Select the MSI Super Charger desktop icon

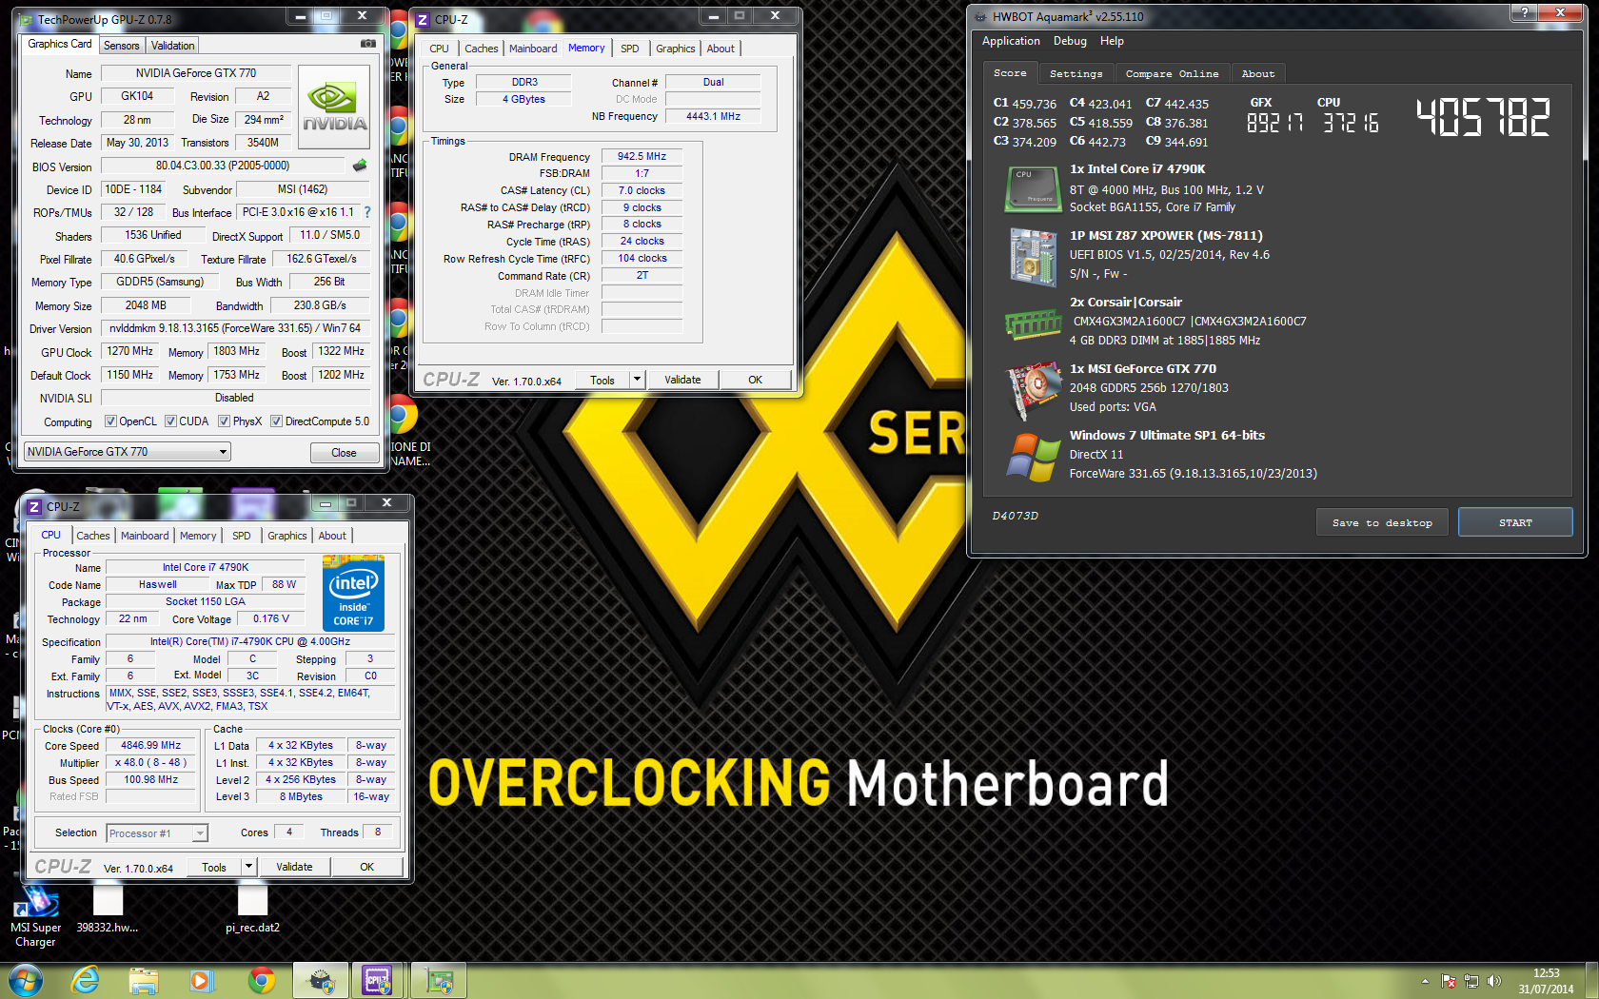(35, 916)
